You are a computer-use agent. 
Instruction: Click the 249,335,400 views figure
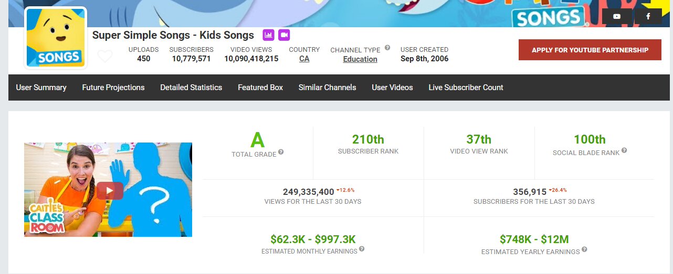309,192
